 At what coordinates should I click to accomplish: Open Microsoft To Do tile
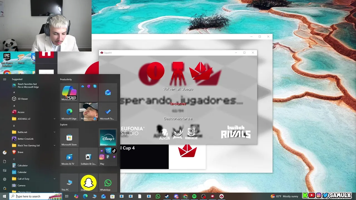click(x=108, y=112)
